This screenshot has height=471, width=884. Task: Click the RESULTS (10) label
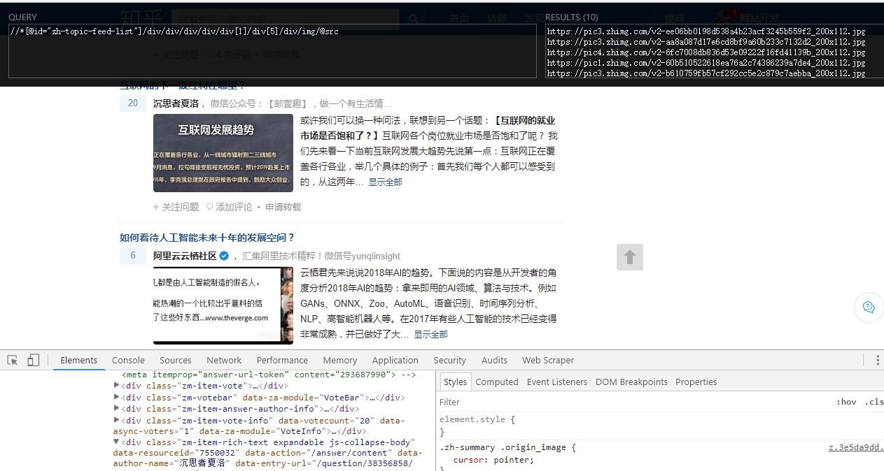click(571, 17)
